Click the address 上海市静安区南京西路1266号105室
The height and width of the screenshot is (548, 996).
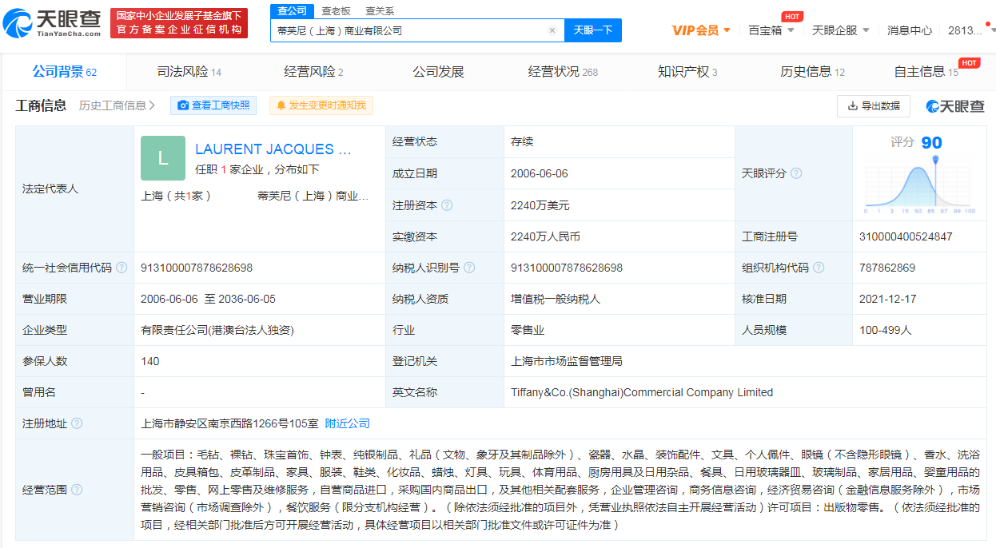(x=229, y=423)
